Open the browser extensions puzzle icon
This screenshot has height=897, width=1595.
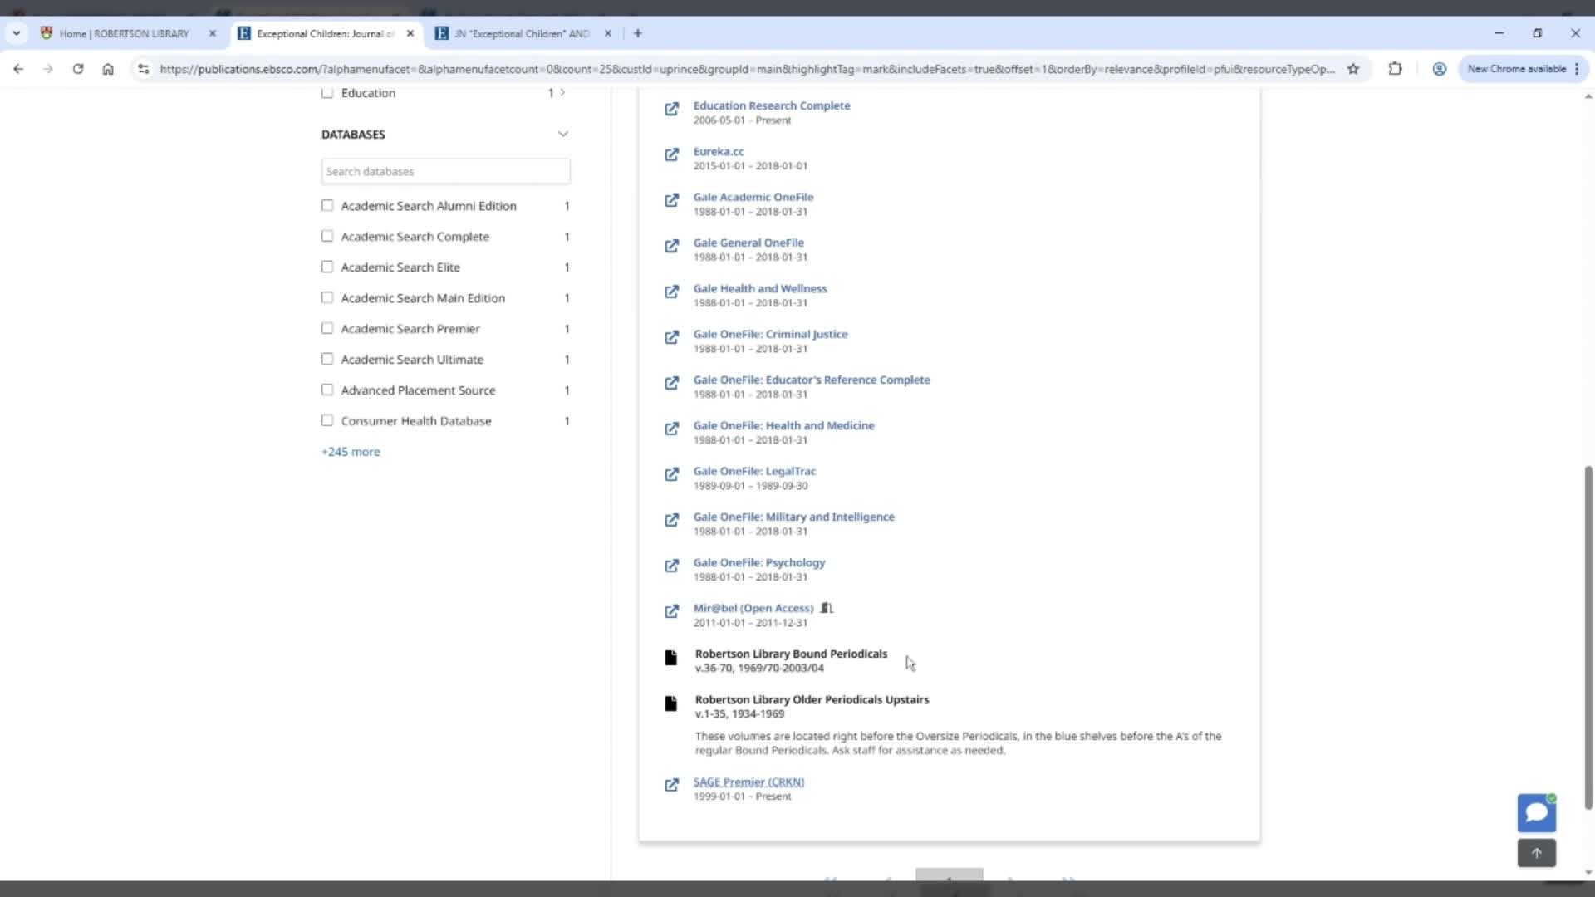tap(1395, 69)
